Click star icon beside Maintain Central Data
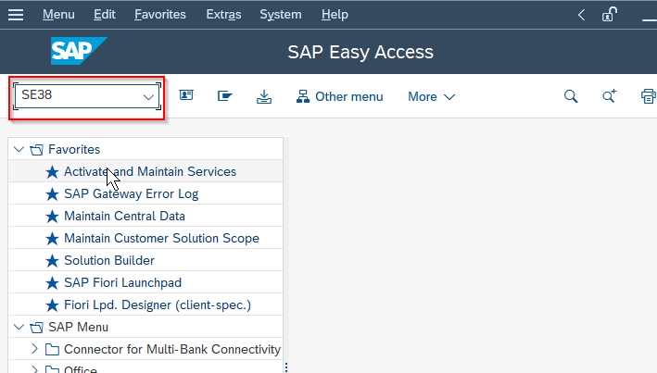This screenshot has width=657, height=373. [x=53, y=216]
